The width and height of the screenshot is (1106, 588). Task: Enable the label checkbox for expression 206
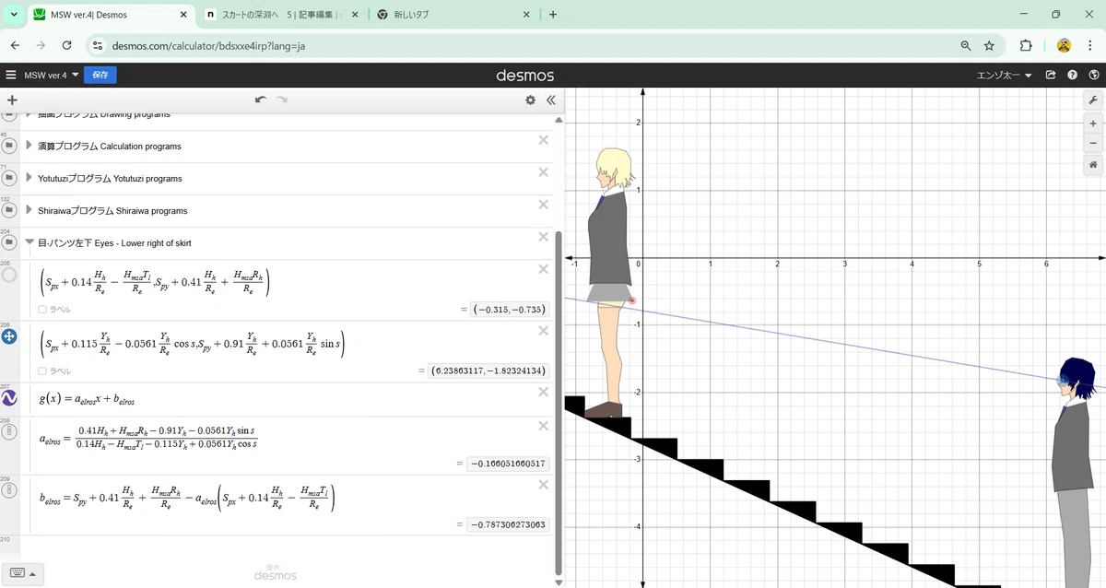pyautogui.click(x=43, y=370)
